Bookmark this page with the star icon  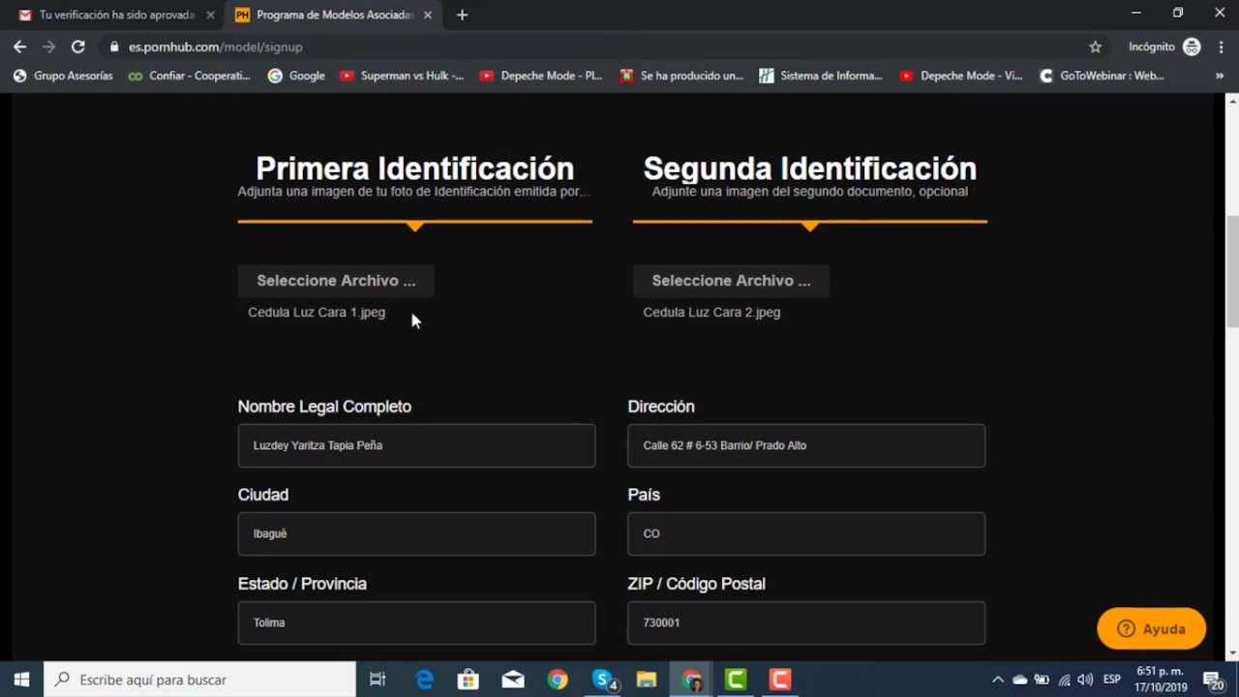1095,46
